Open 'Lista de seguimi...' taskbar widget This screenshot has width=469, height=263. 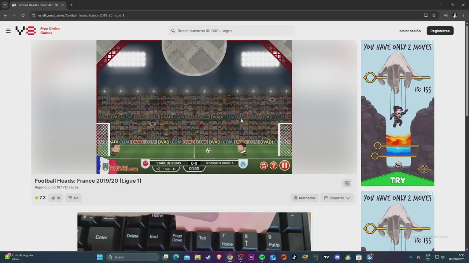[20, 257]
